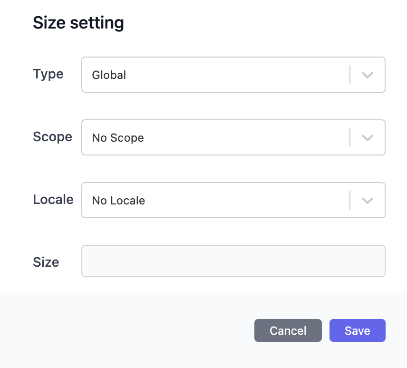
Task: Click empty space inside Type dropdown box
Action: [x=233, y=75]
